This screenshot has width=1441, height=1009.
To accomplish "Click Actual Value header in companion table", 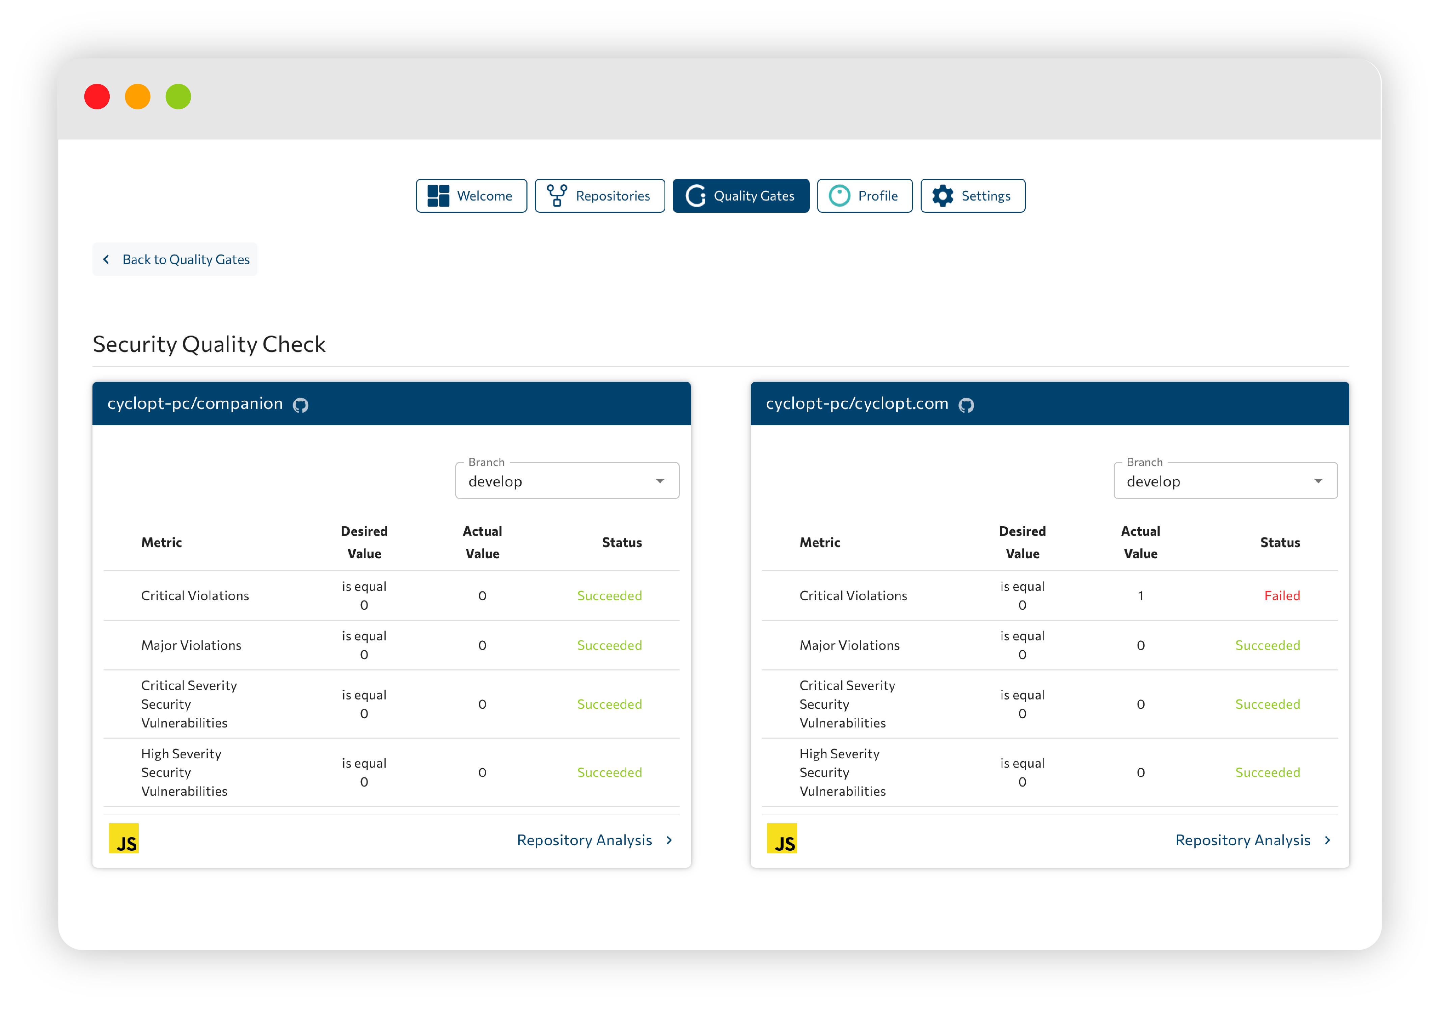I will point(482,542).
